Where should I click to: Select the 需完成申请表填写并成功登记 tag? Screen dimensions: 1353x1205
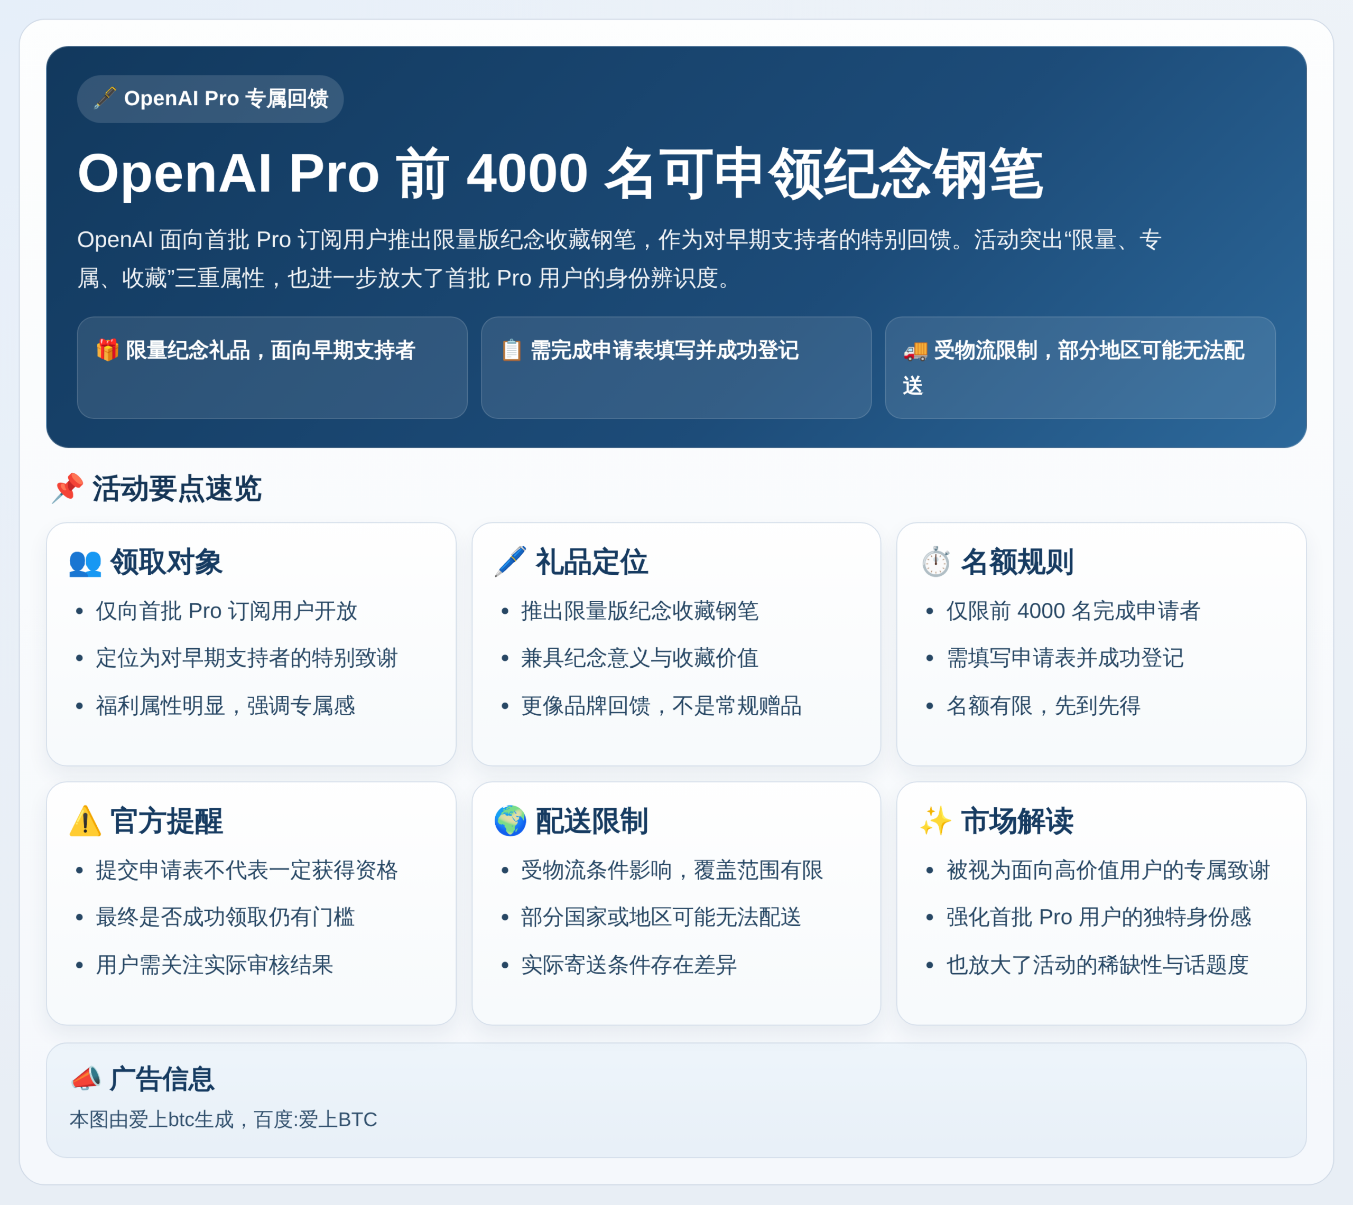(x=676, y=368)
